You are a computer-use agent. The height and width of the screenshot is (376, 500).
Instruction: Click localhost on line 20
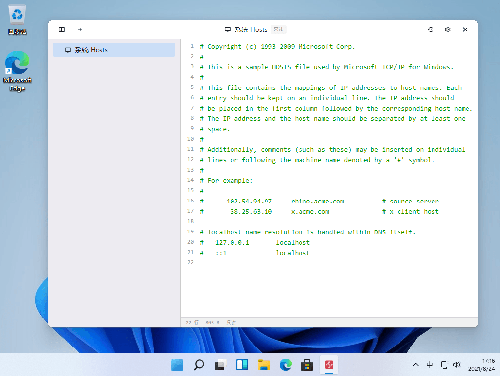[x=293, y=243]
